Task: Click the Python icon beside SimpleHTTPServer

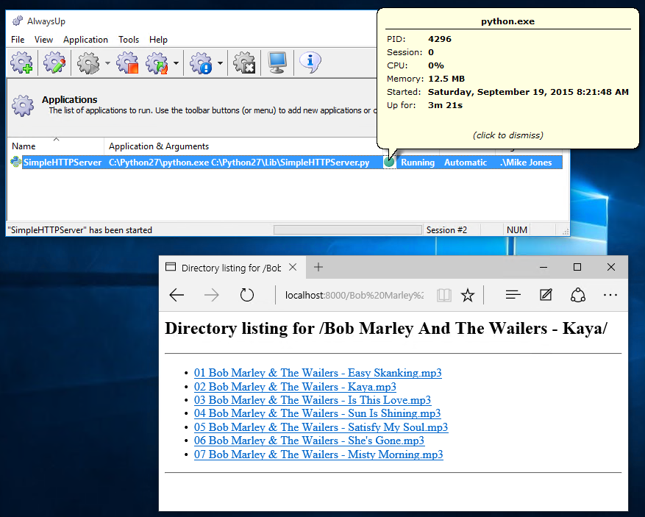Action: (x=15, y=162)
